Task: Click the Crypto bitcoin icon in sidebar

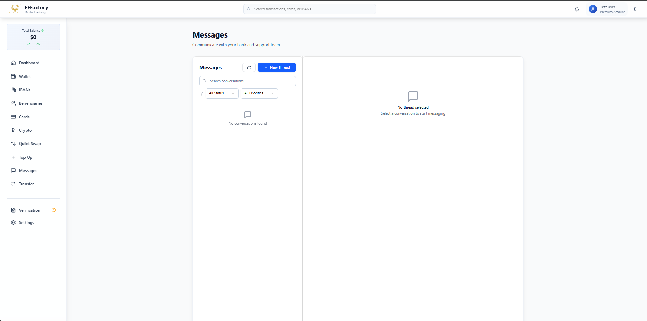Action: tap(13, 130)
